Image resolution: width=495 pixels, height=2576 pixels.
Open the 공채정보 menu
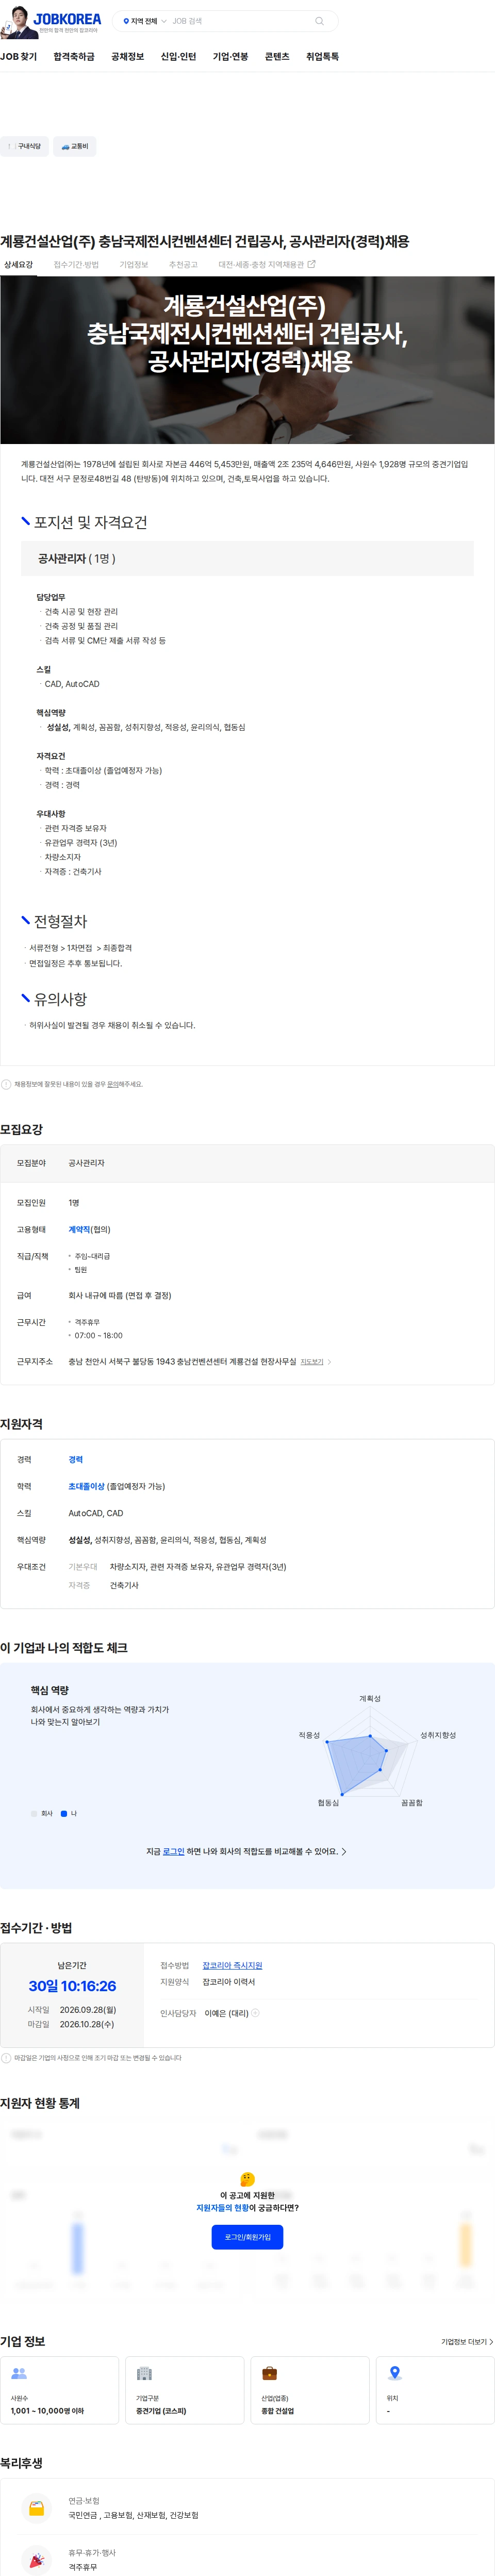coord(127,57)
